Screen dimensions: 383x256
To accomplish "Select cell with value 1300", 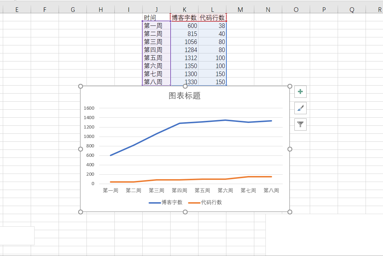I will point(185,74).
